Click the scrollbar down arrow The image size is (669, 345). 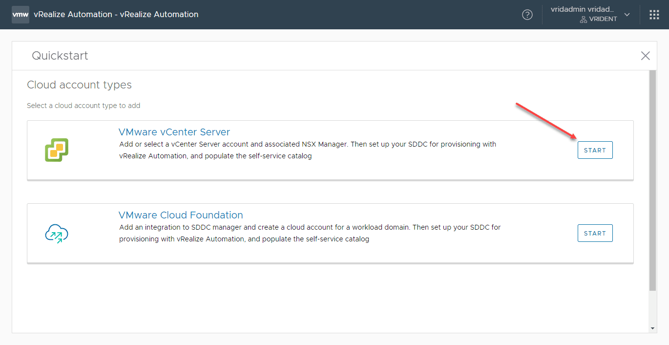coord(652,328)
